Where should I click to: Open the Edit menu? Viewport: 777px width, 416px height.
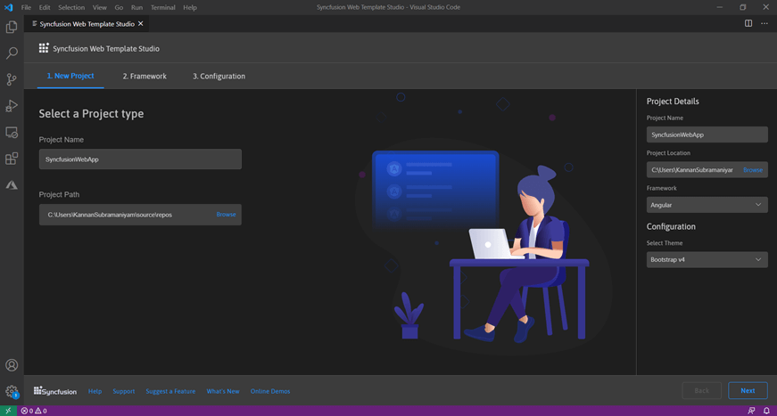click(45, 7)
